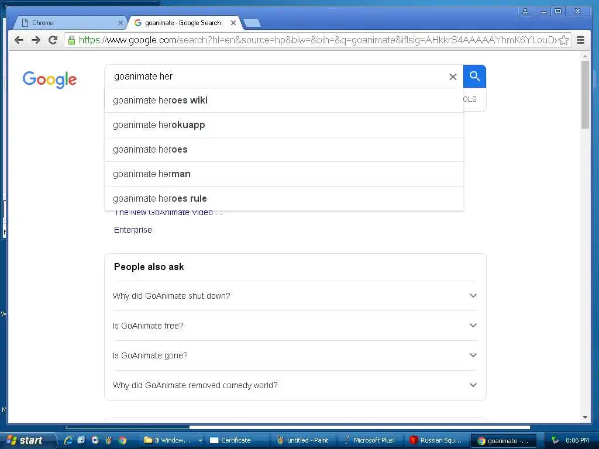Choose suggestion goanimate herokuapp
The height and width of the screenshot is (449, 599).
[x=284, y=125]
